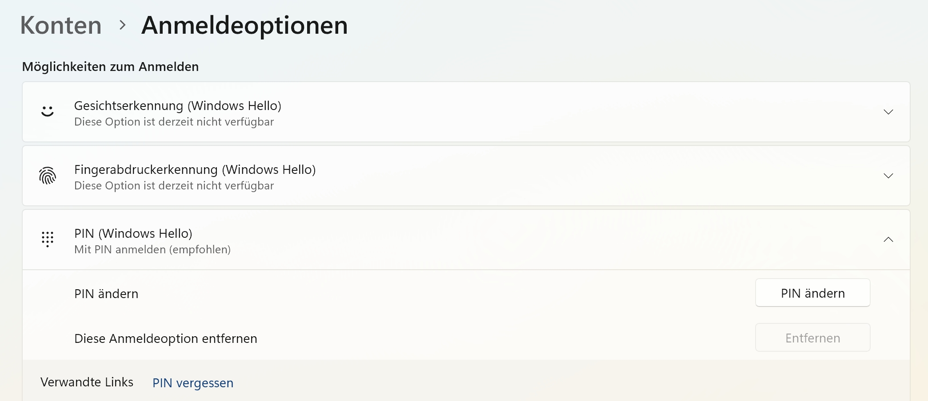Click the 'Möglichkeiten zum Anmelden' heading
This screenshot has height=401, width=928.
click(110, 67)
